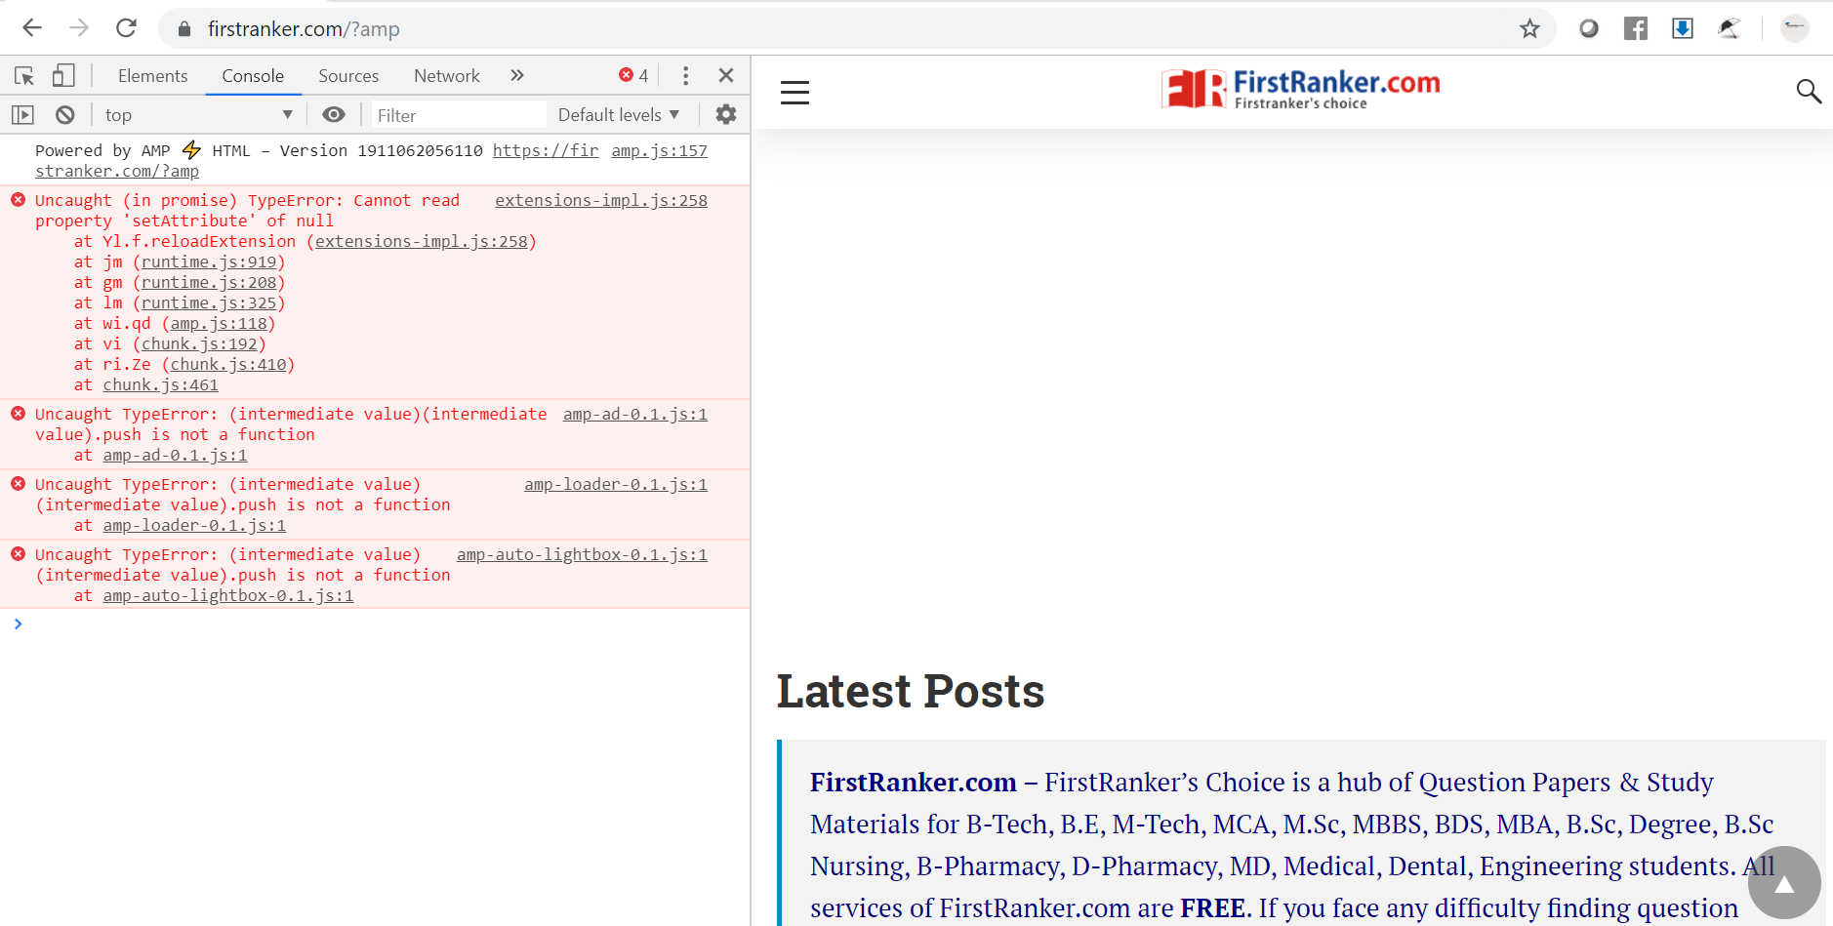This screenshot has height=926, width=1833.
Task: Open the chunk.js:192 stack link
Action: pyautogui.click(x=199, y=343)
